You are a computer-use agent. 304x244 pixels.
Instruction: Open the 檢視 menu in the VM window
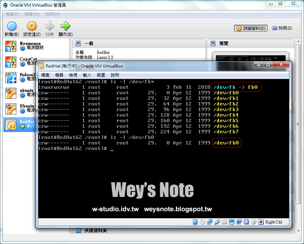click(x=73, y=75)
